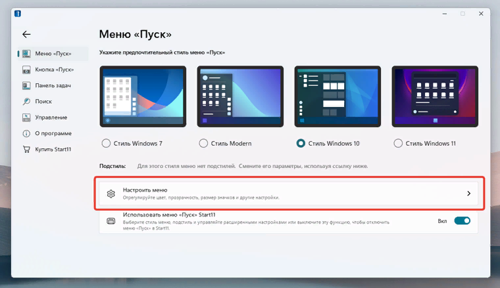This screenshot has width=500, height=288.
Task: Click the Start11 app icon in title bar
Action: click(18, 13)
